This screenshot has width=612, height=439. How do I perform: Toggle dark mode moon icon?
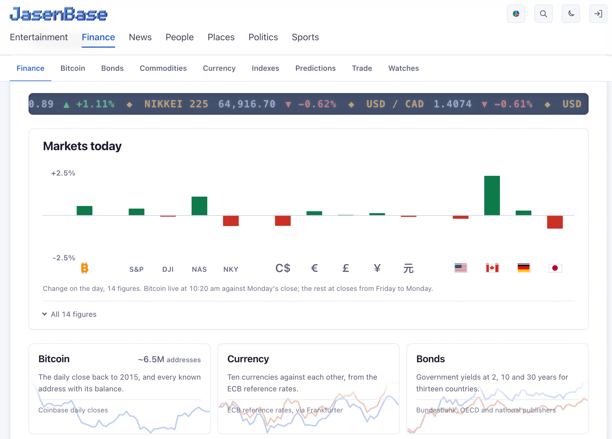pos(571,14)
